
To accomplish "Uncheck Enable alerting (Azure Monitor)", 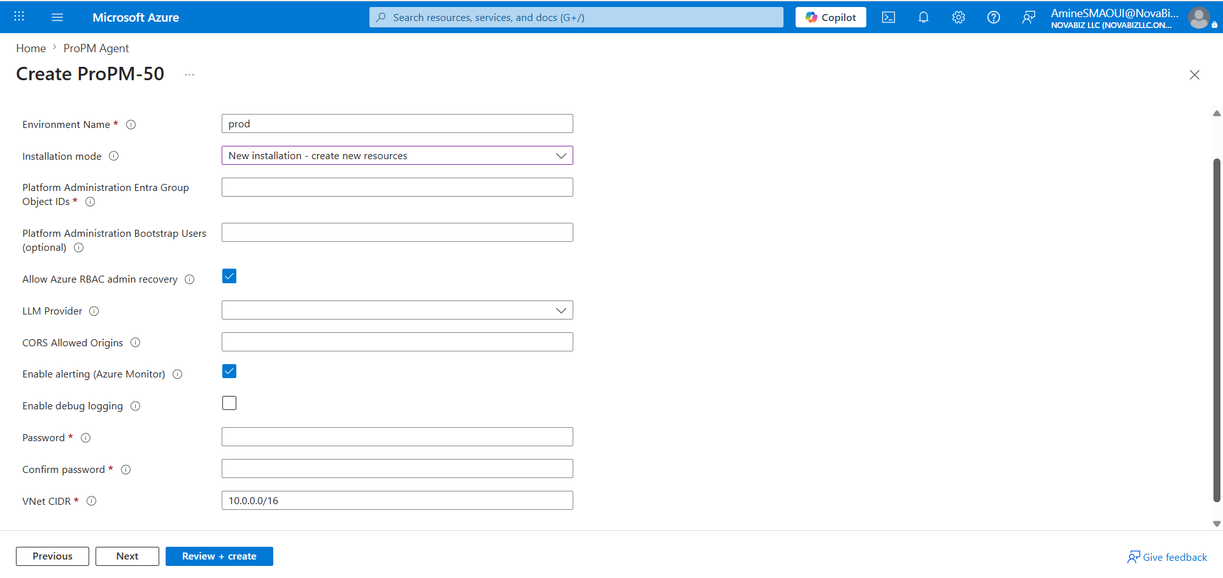I will tap(229, 371).
